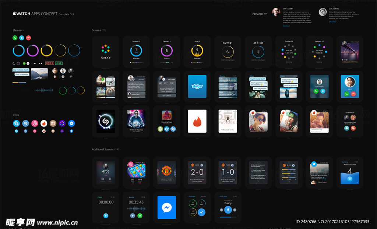Click the blue microphone button in Elements
This screenshot has width=377, height=229.
pos(21,38)
